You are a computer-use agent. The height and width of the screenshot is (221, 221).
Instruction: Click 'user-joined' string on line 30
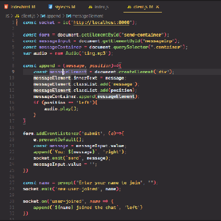point(67,201)
